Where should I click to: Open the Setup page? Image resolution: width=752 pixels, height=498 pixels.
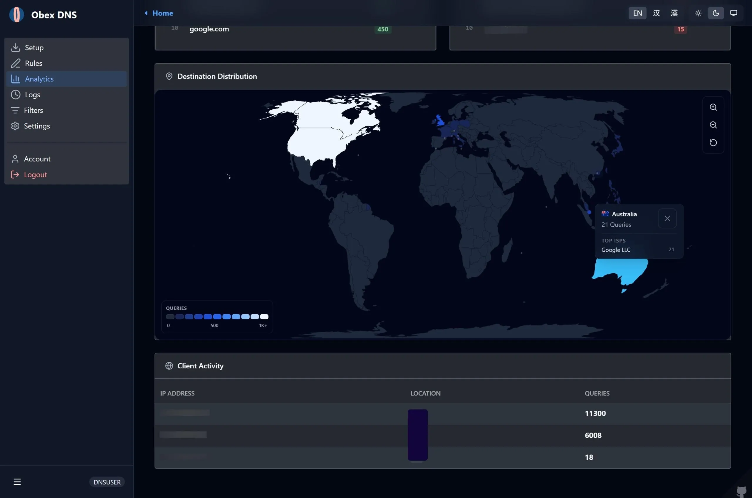[x=66, y=48]
